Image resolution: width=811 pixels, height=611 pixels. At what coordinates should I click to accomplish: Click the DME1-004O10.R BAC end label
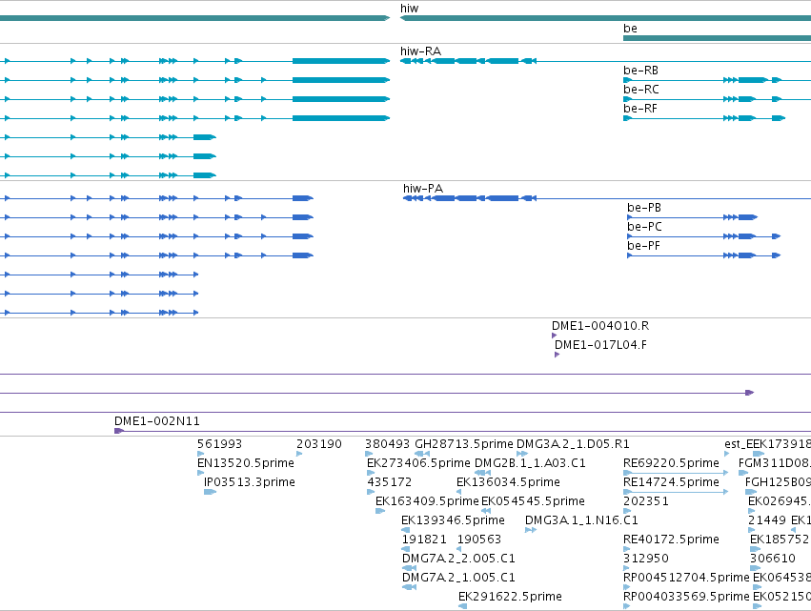[x=600, y=326]
